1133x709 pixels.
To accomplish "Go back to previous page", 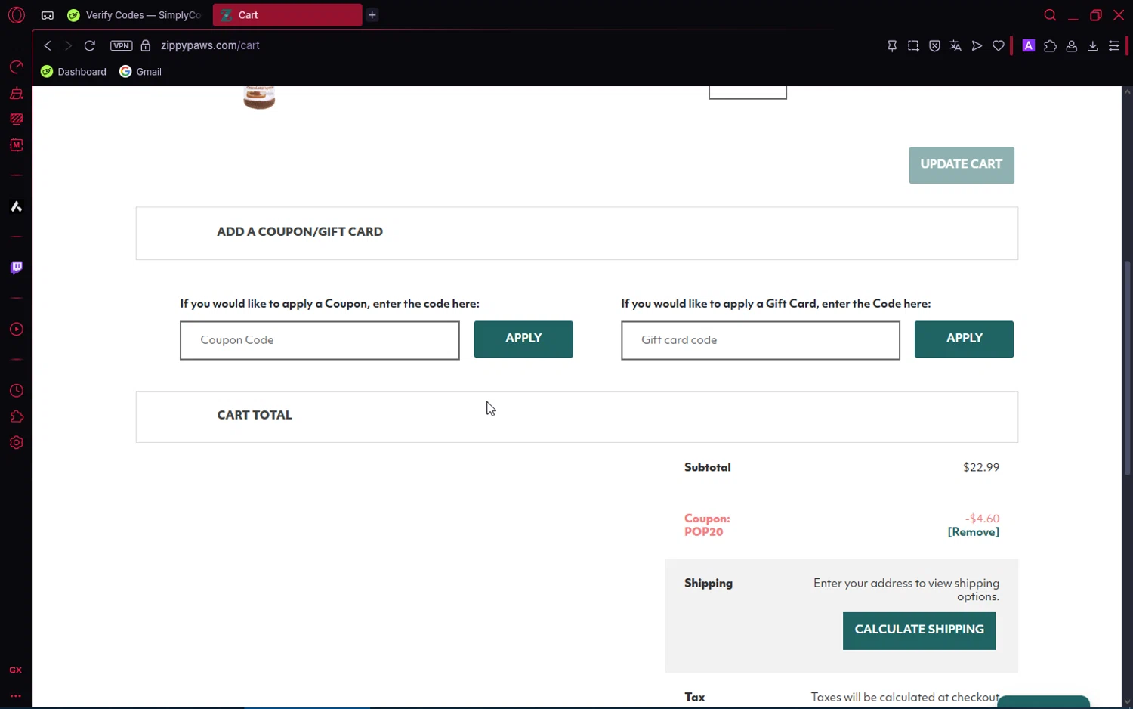I will coord(48,45).
